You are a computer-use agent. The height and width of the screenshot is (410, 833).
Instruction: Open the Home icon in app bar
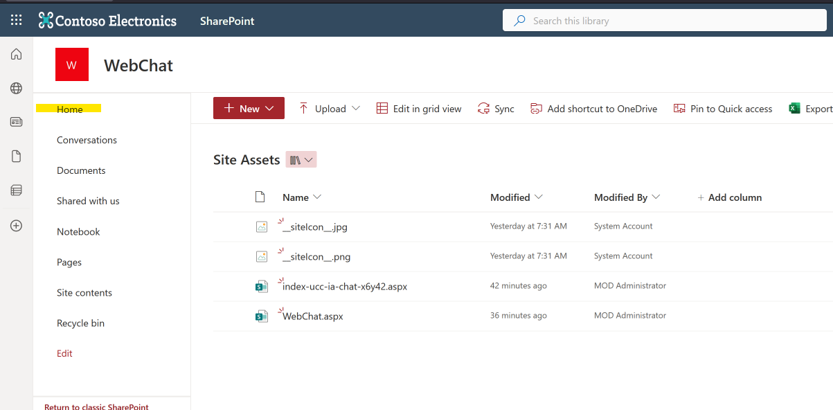(x=16, y=54)
